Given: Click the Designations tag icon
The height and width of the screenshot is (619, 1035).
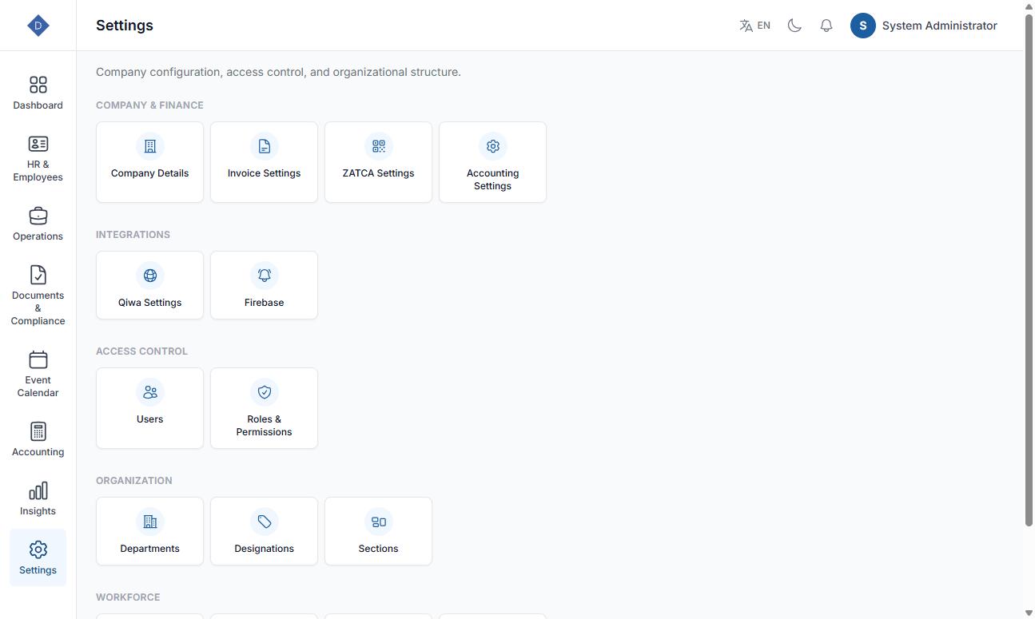Looking at the screenshot, I should pyautogui.click(x=264, y=522).
